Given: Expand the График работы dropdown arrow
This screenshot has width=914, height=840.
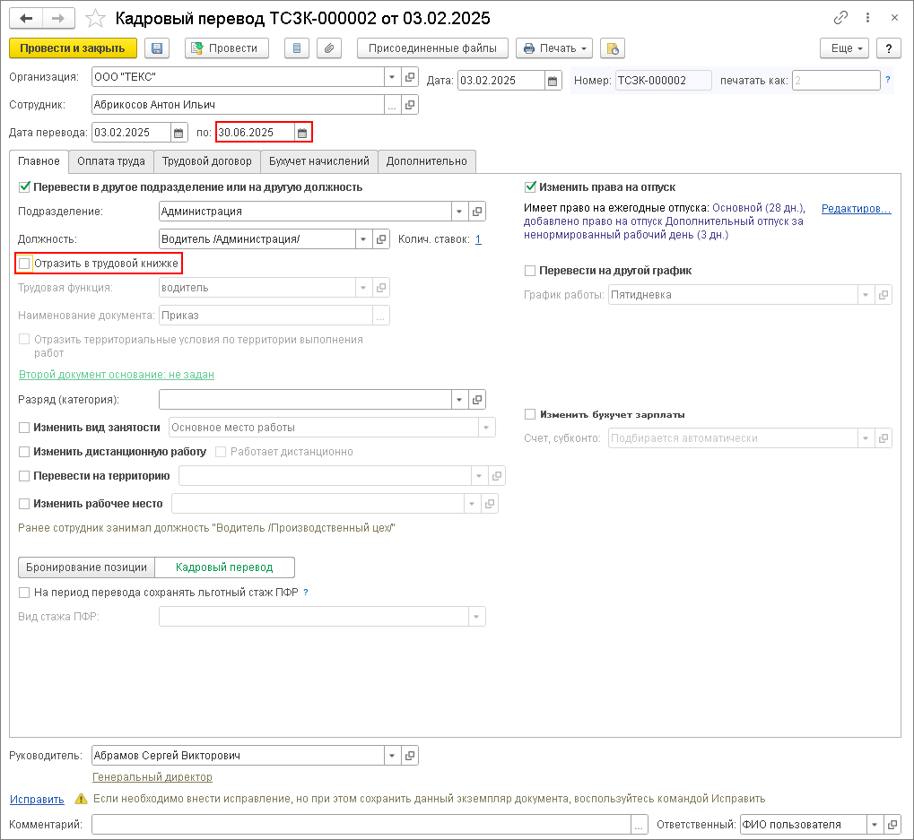Looking at the screenshot, I should click(x=866, y=295).
